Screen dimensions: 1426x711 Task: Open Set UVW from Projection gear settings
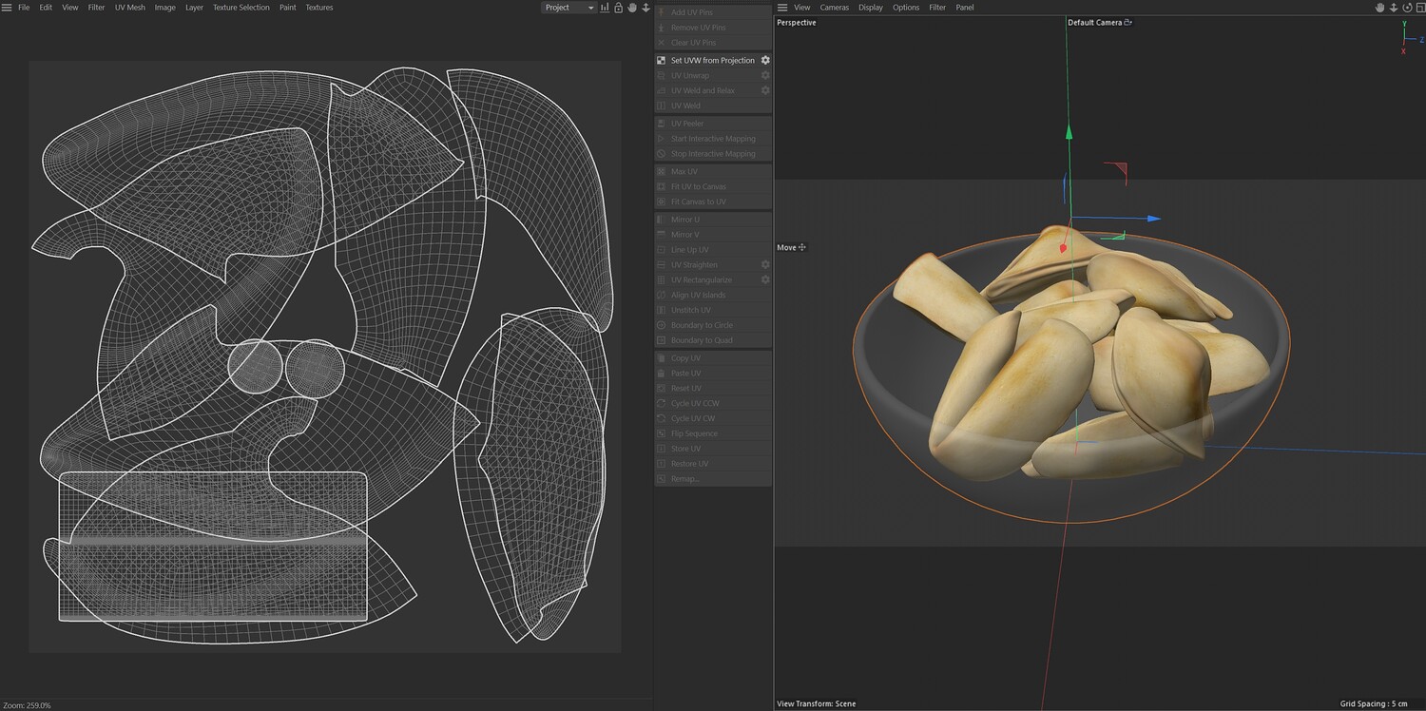(x=765, y=60)
